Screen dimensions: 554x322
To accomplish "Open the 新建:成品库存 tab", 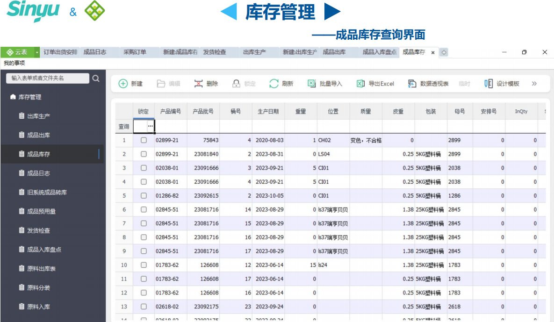I will pyautogui.click(x=180, y=52).
